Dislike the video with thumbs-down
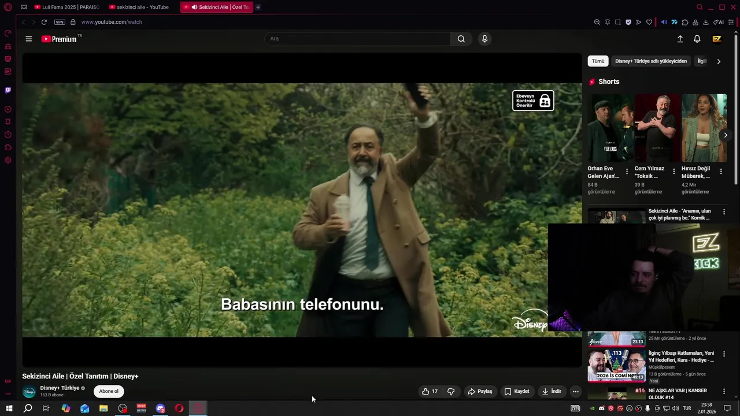The width and height of the screenshot is (740, 416). pos(451,391)
